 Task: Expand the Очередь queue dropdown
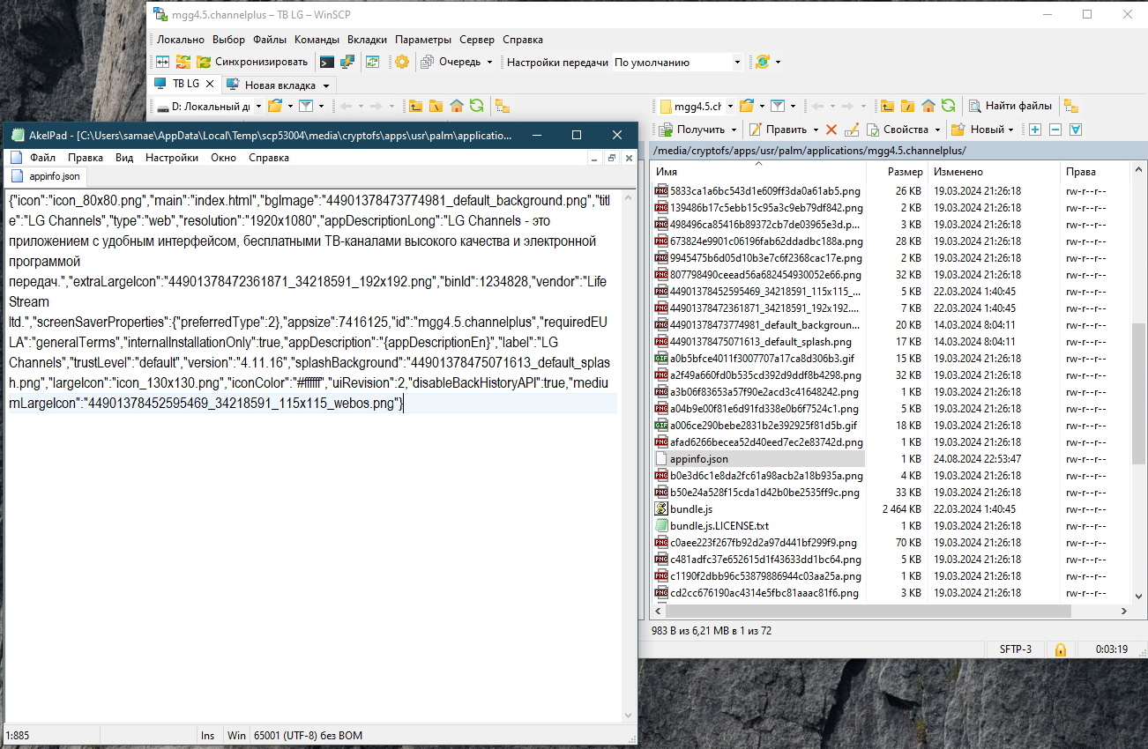(489, 62)
